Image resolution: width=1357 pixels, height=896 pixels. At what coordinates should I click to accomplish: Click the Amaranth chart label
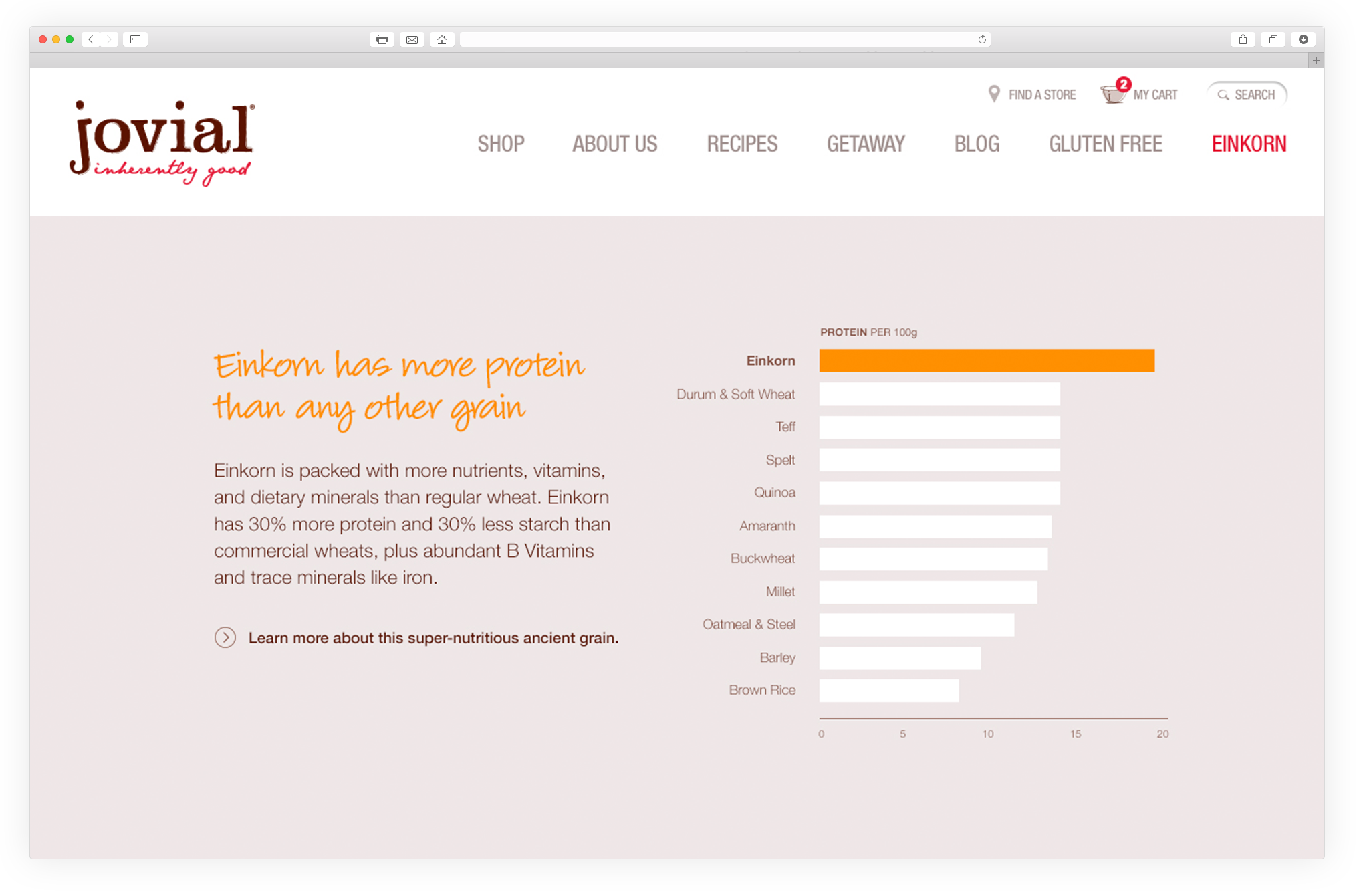pyautogui.click(x=767, y=526)
